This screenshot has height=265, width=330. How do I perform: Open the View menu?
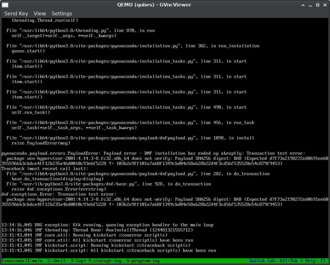[40, 13]
